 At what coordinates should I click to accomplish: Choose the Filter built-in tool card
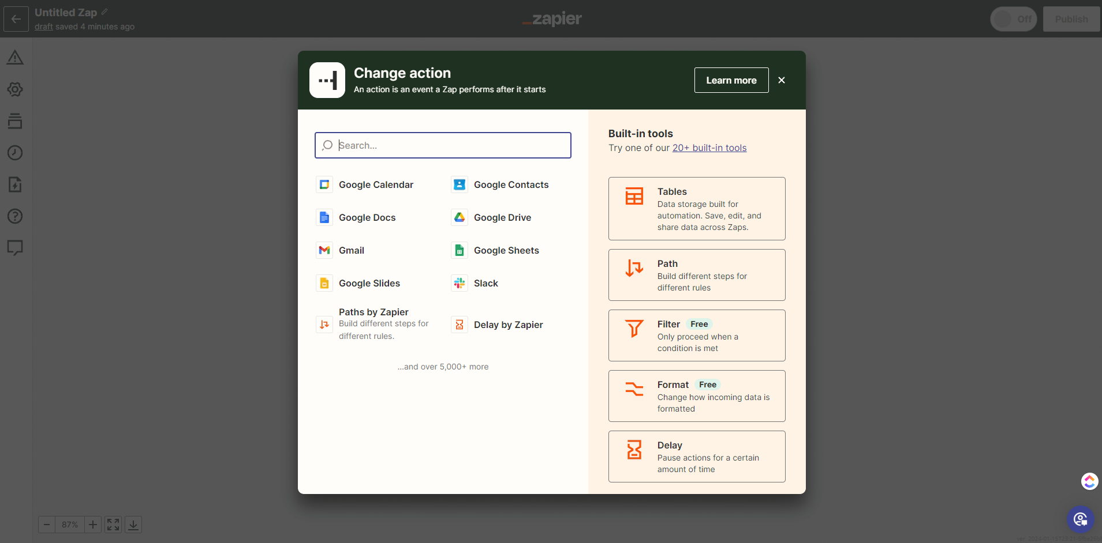[x=697, y=335]
